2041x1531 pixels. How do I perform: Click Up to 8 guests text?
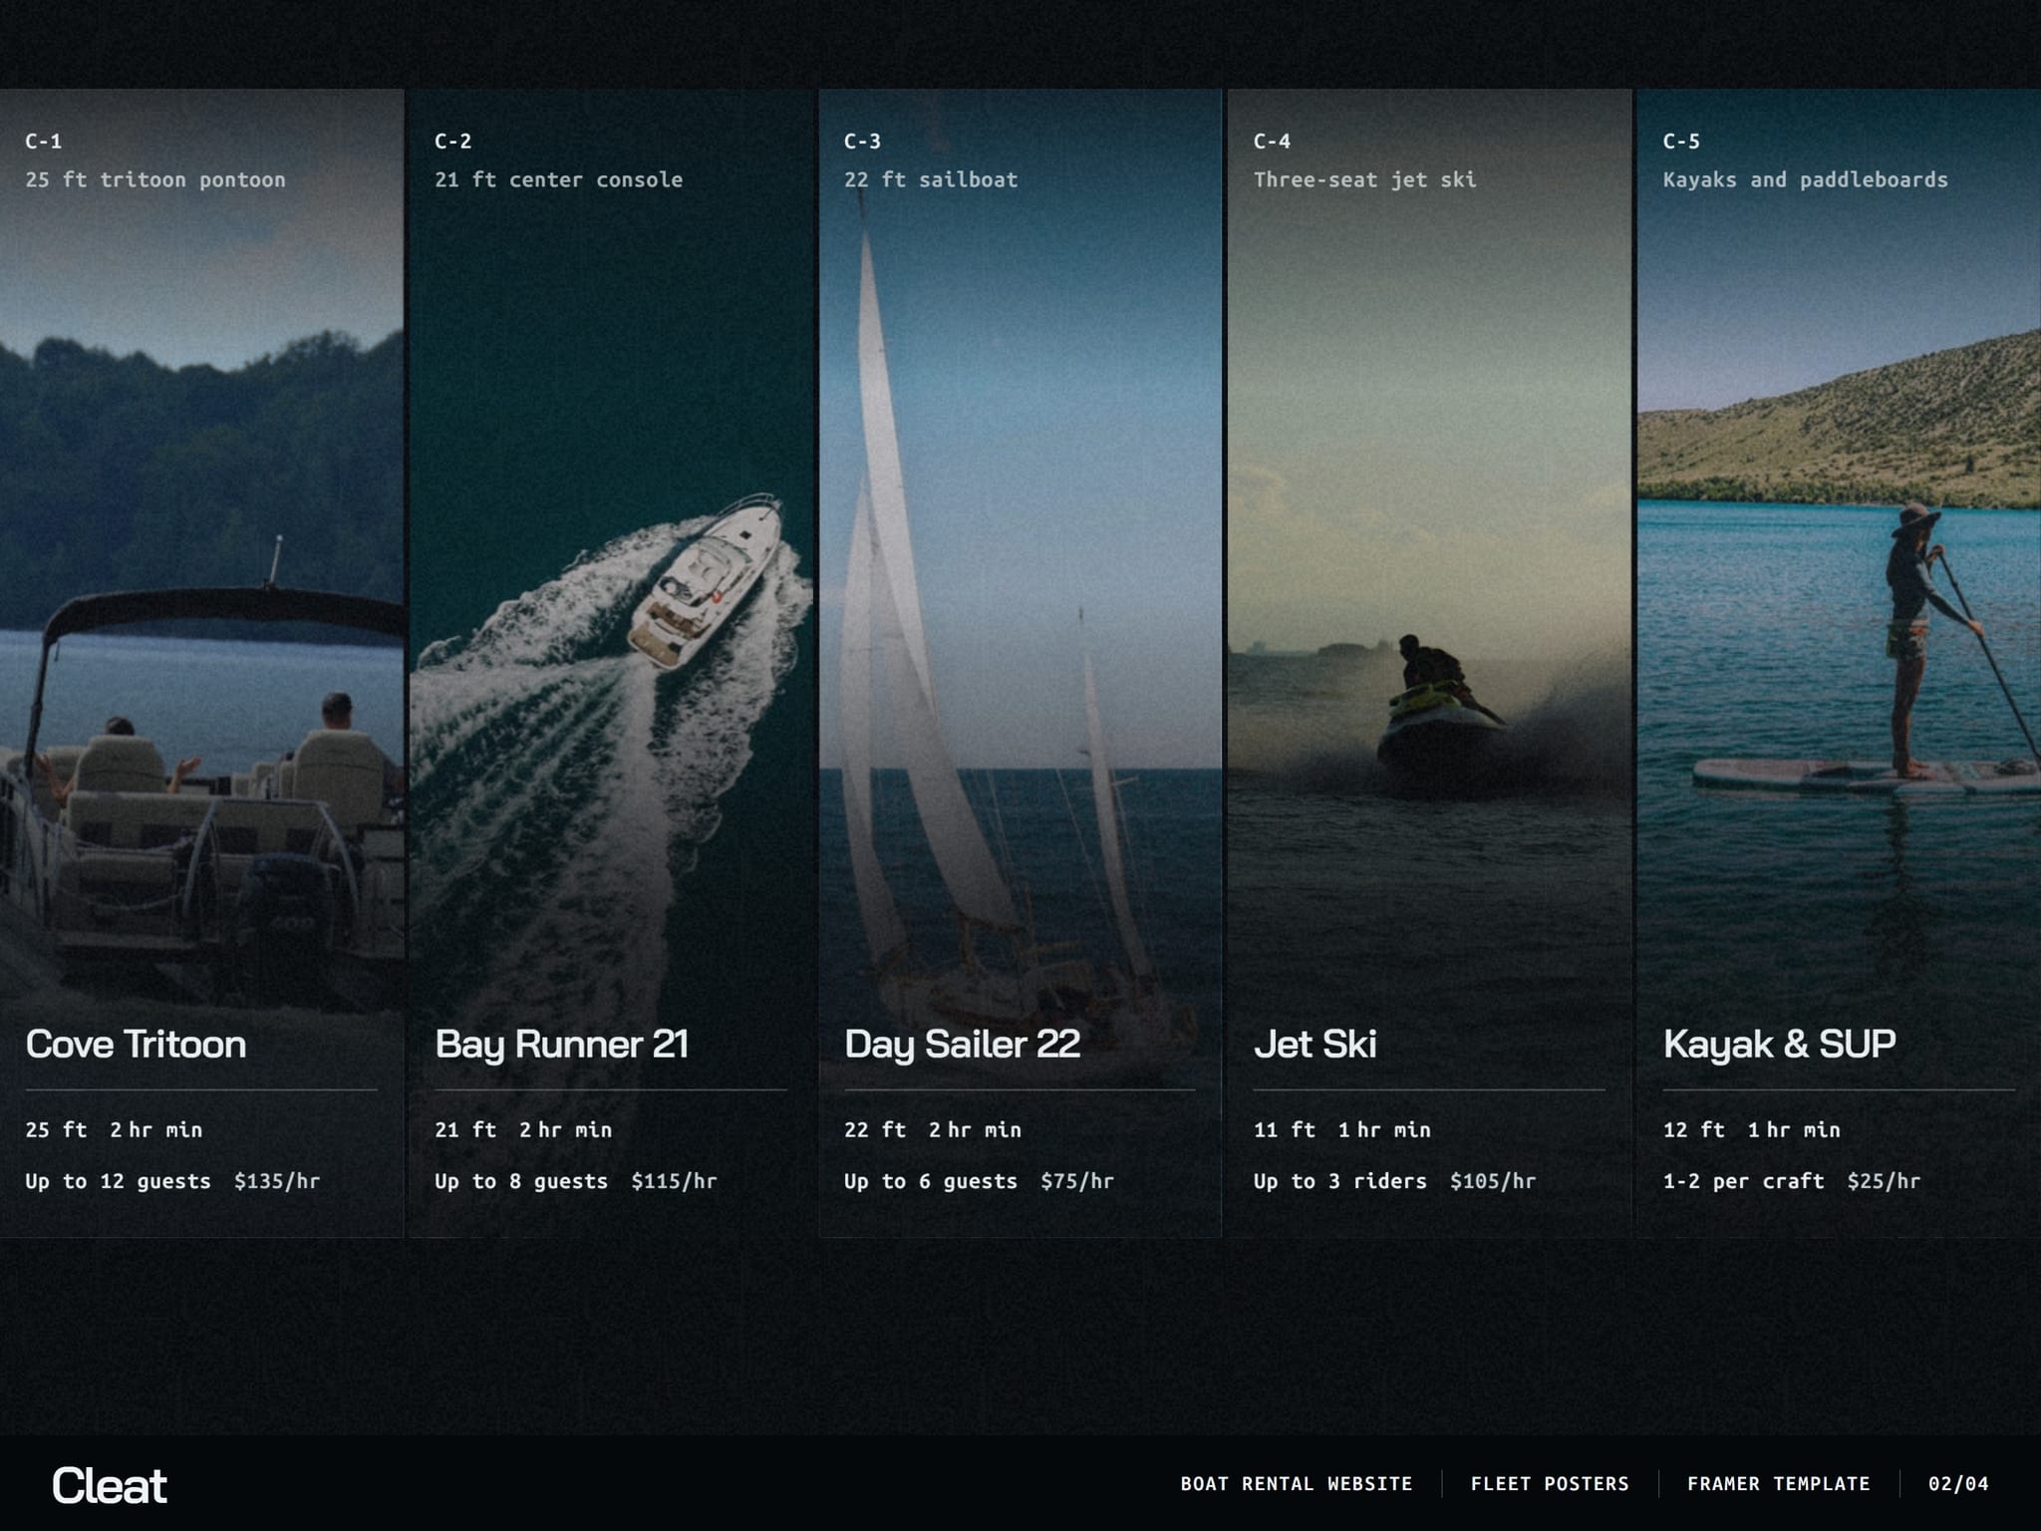coord(521,1181)
